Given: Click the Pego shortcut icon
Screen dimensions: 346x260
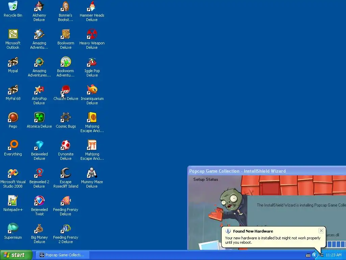Looking at the screenshot, I should [x=13, y=117].
